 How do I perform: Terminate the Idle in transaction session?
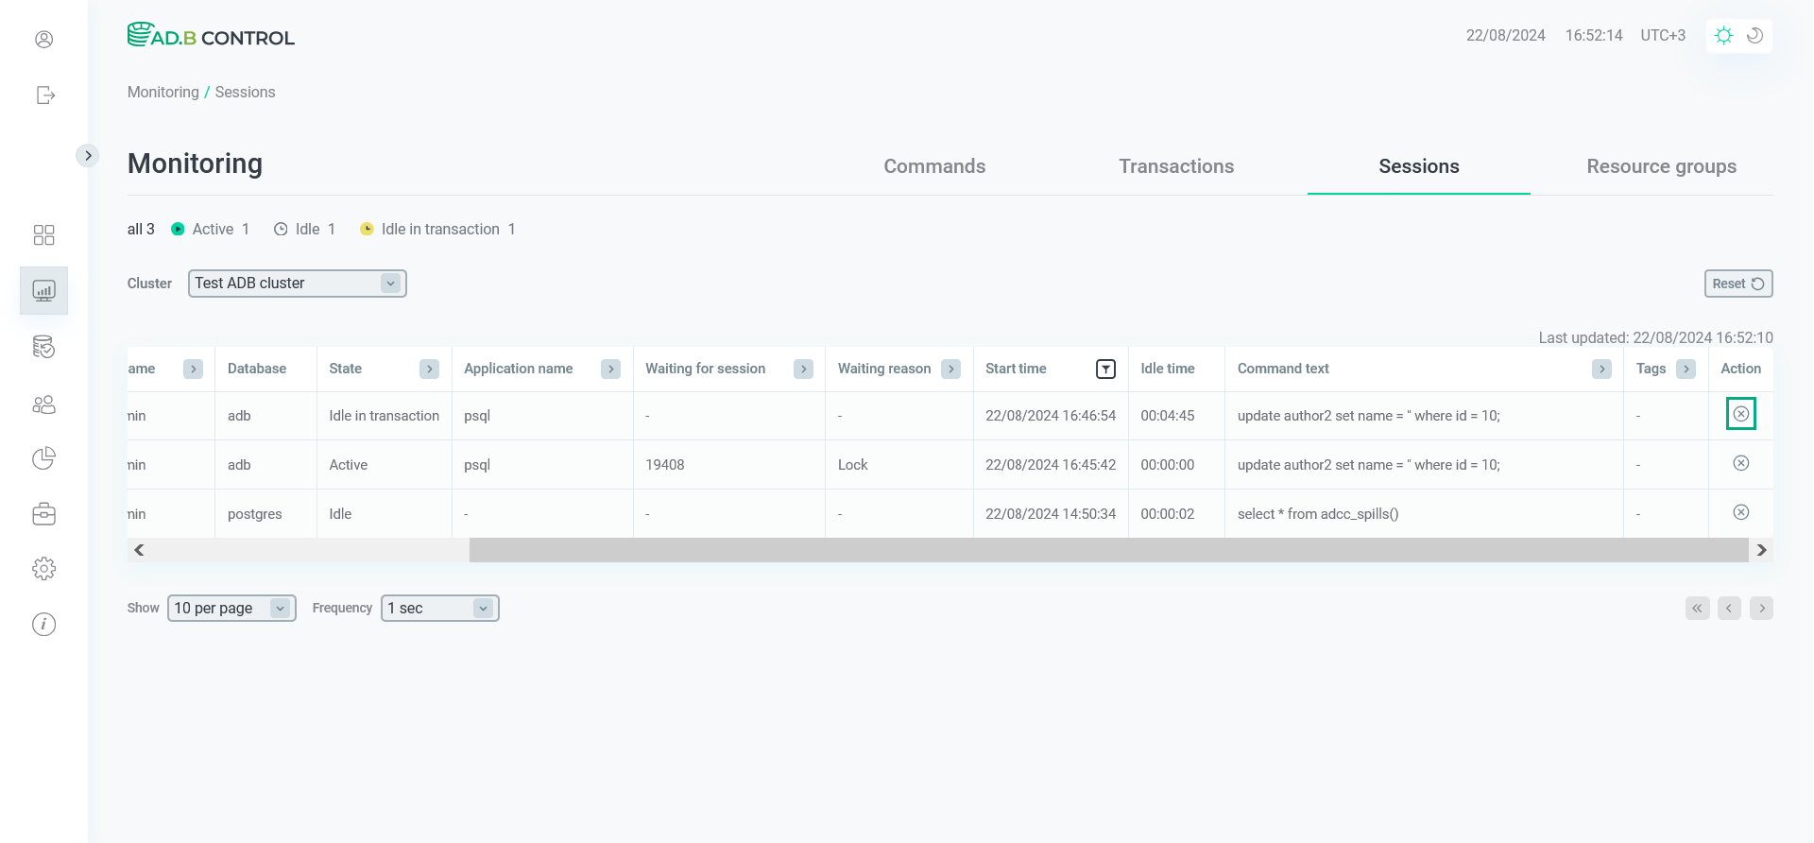pyautogui.click(x=1740, y=414)
